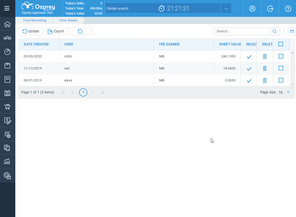Click the unlabeled refresh button
Screen dimensions: 296x217
(x=80, y=31)
